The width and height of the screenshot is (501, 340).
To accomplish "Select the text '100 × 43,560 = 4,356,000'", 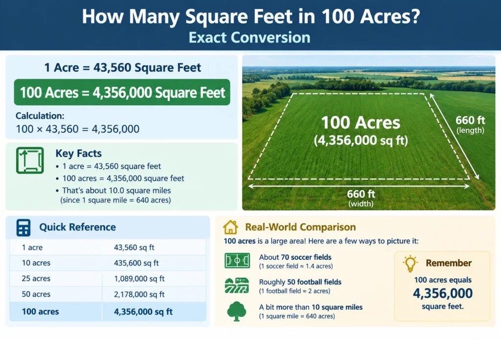I will tap(78, 129).
